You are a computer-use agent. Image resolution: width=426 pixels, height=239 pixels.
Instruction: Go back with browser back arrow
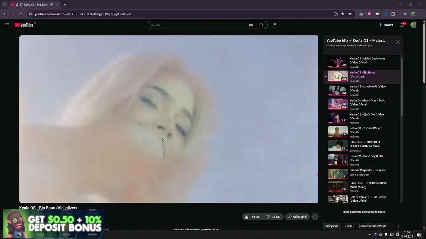click(x=5, y=14)
